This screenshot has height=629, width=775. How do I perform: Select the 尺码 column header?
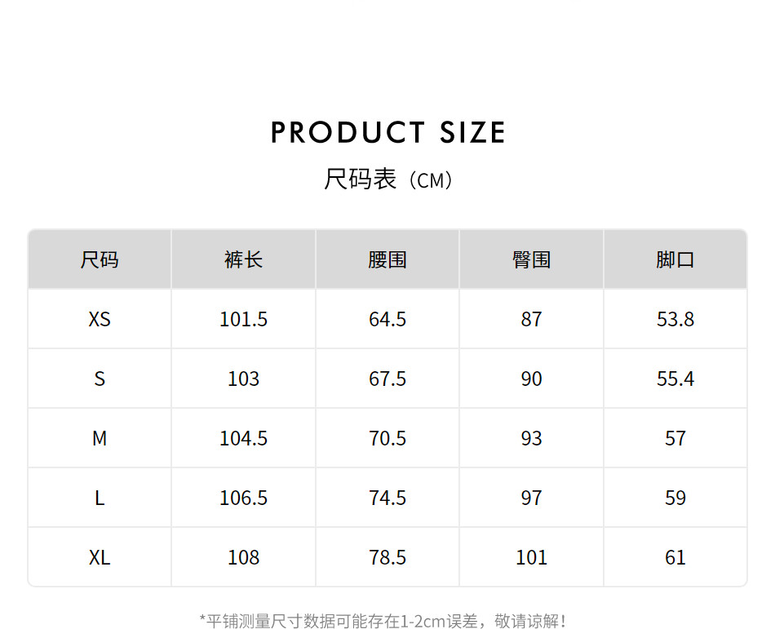100,259
